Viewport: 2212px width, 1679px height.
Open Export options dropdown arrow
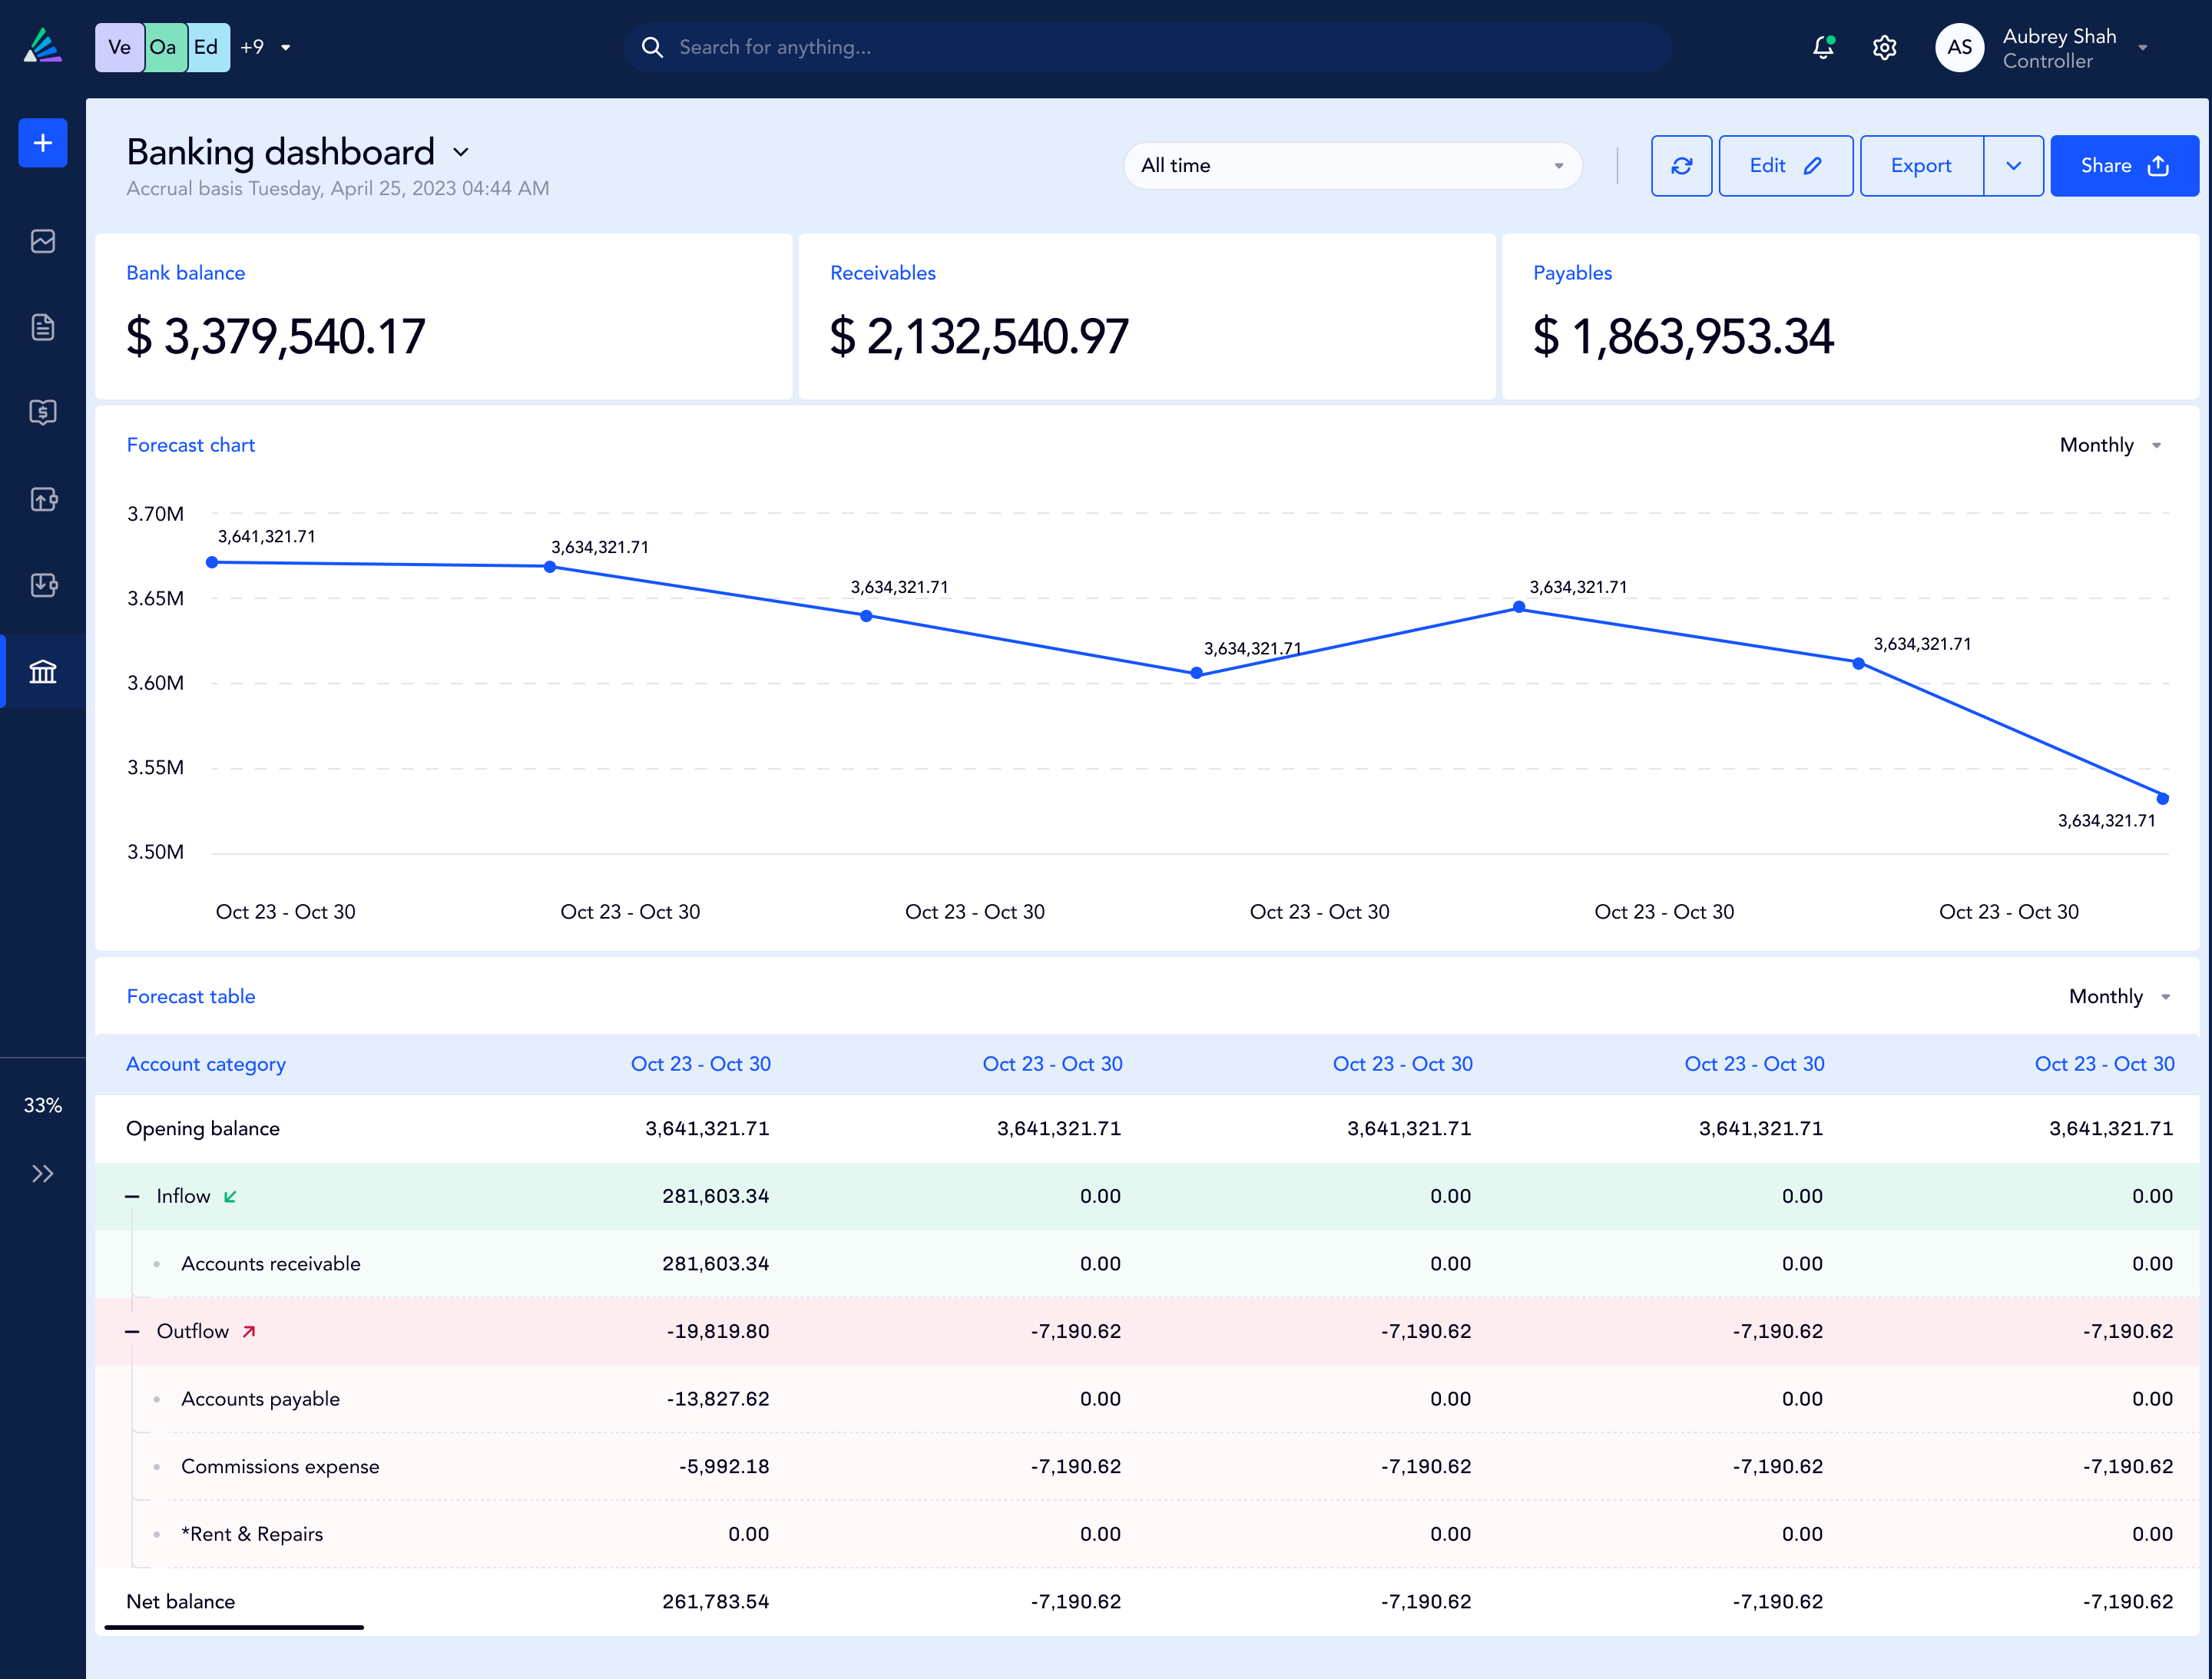(x=2013, y=166)
